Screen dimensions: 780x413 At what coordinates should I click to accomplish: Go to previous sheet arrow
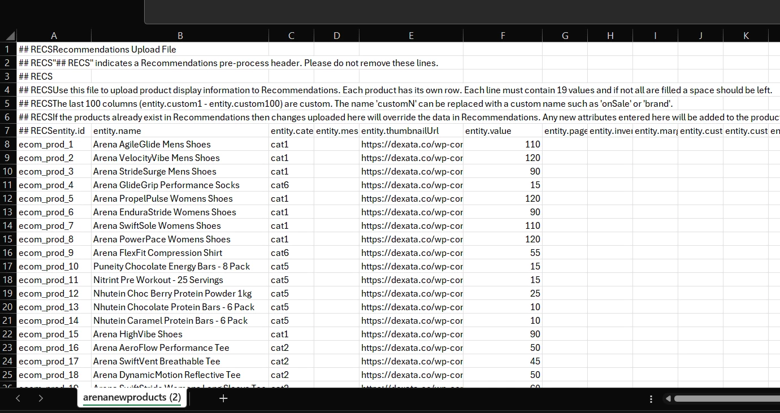tap(18, 398)
